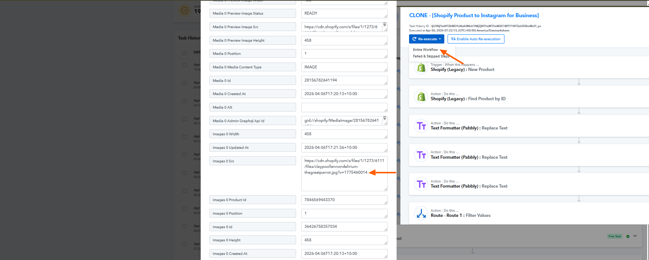Open the Shopify New Product trigger step

click(x=529, y=67)
